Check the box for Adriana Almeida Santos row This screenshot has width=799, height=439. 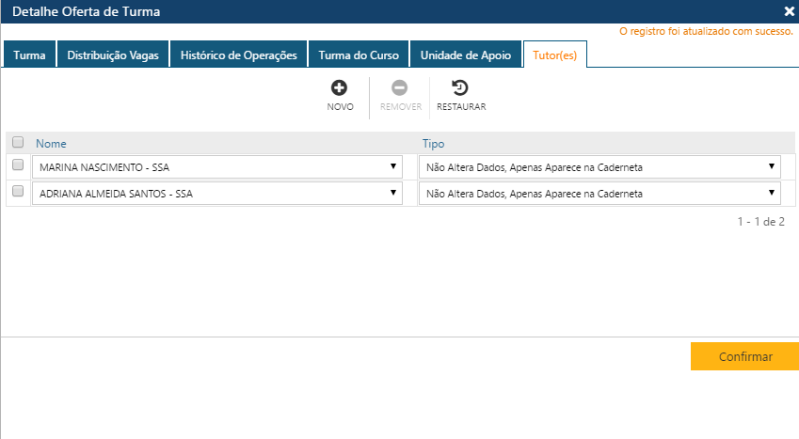(x=18, y=191)
